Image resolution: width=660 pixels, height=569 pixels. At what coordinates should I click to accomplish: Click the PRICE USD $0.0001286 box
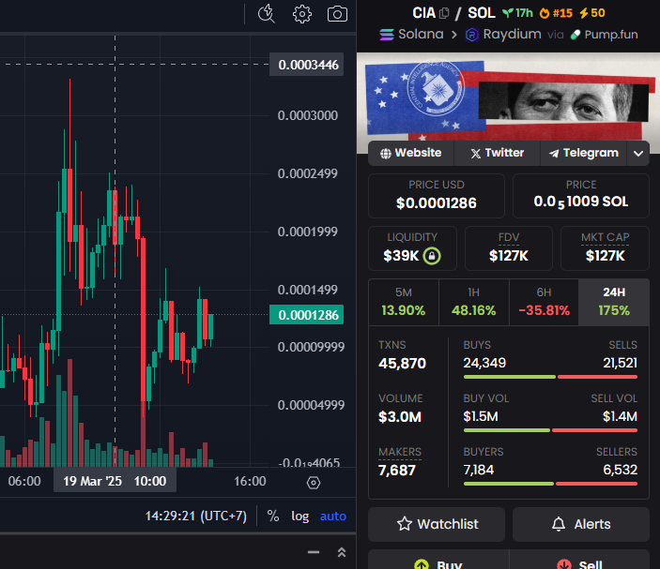click(437, 196)
